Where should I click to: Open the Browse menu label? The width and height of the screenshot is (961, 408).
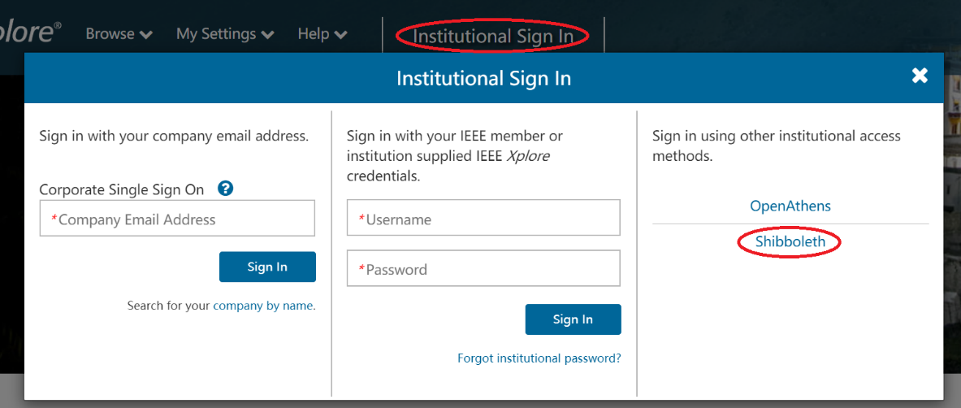coord(110,34)
